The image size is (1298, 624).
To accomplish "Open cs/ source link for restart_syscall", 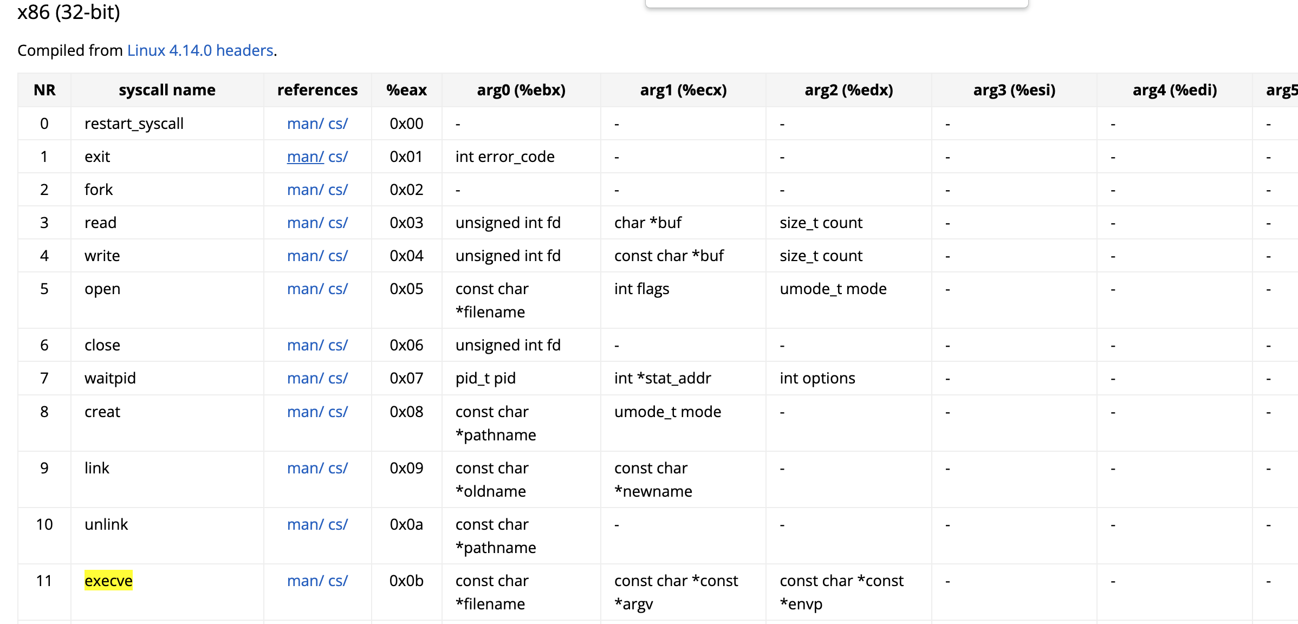I will coord(338,123).
